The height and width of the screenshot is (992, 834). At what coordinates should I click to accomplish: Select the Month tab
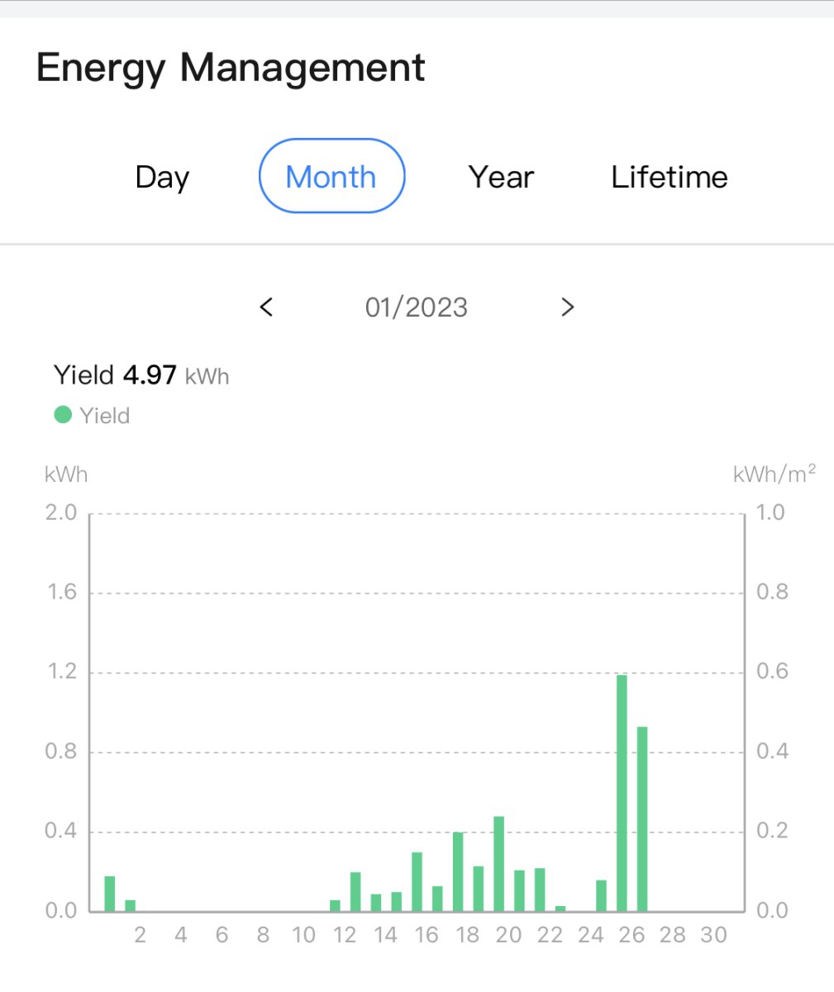(331, 176)
